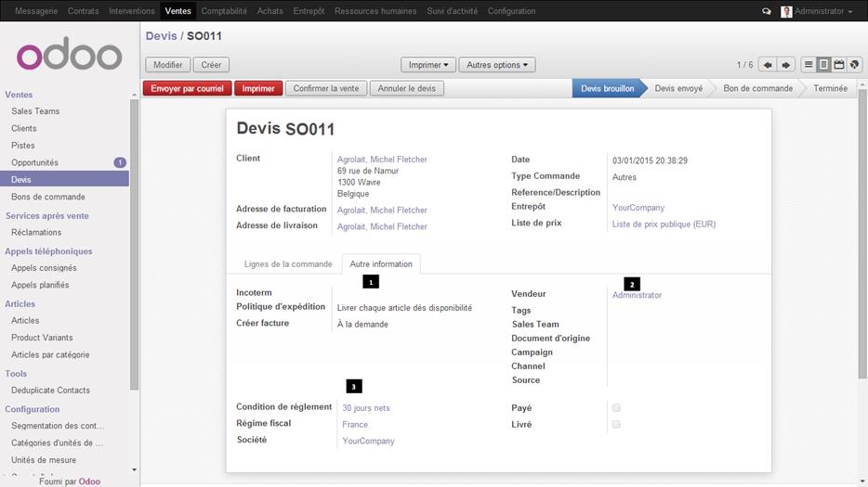This screenshot has width=868, height=487.
Task: Toggle the Livré checkbox
Action: (x=616, y=424)
